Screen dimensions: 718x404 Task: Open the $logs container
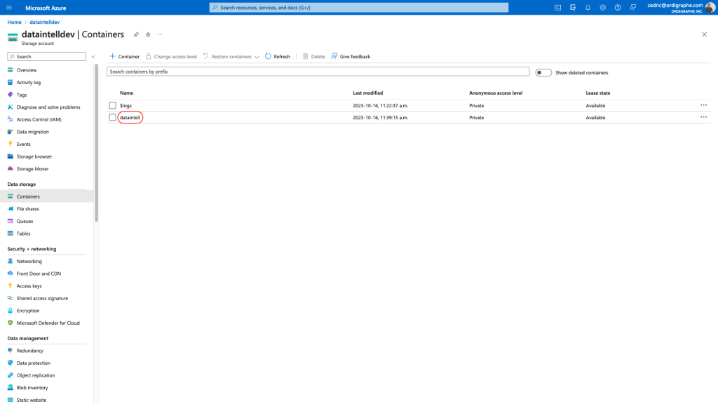tap(126, 106)
